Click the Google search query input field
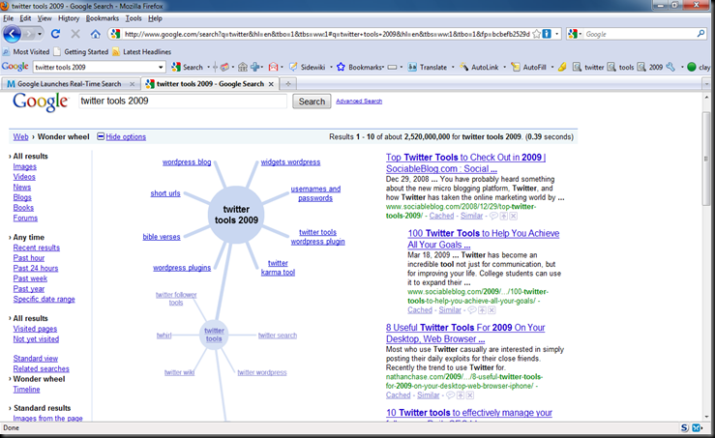This screenshot has height=438, width=715. pos(183,101)
